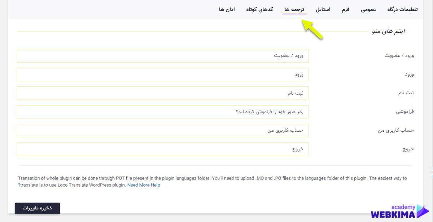Open the Need More Help link

click(144, 185)
